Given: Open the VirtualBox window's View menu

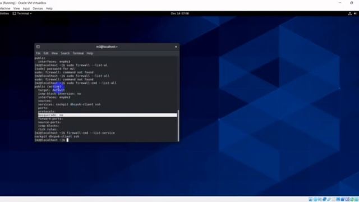Looking at the screenshot, I should coord(16,8).
